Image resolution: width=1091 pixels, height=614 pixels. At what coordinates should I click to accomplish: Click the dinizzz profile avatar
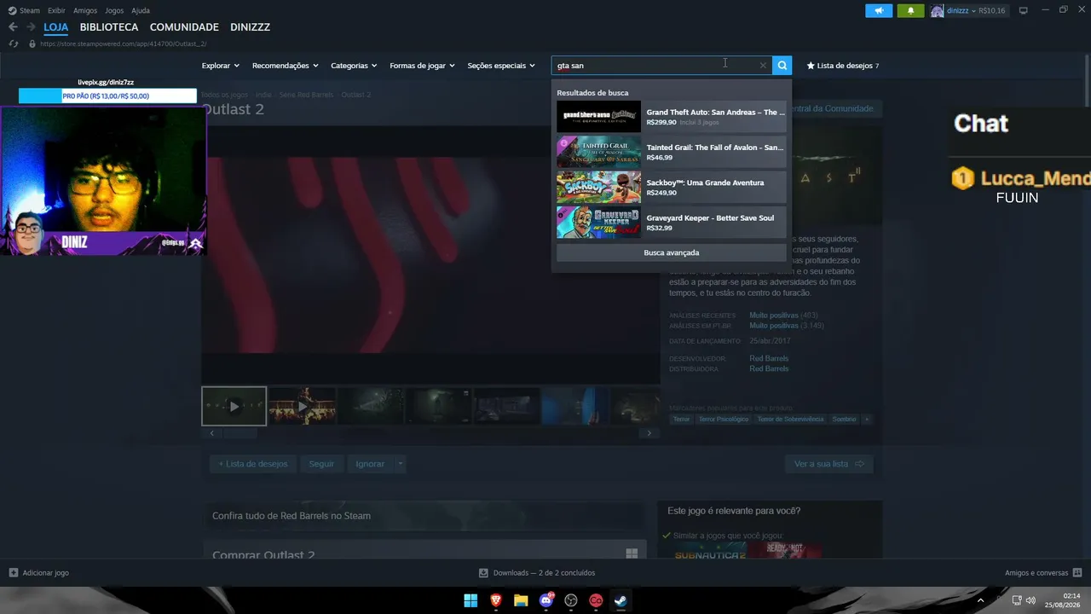coord(937,11)
